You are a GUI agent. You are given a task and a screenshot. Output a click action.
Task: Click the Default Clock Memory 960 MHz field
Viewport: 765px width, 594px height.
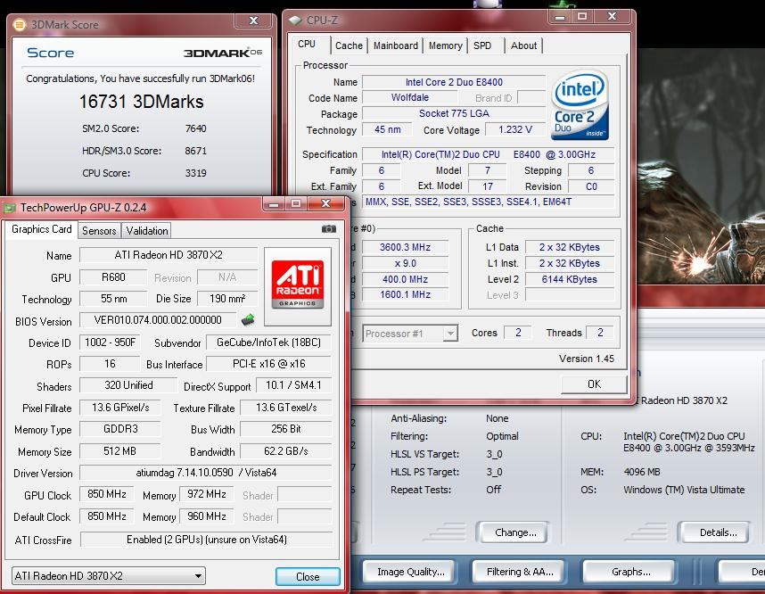[x=206, y=516]
